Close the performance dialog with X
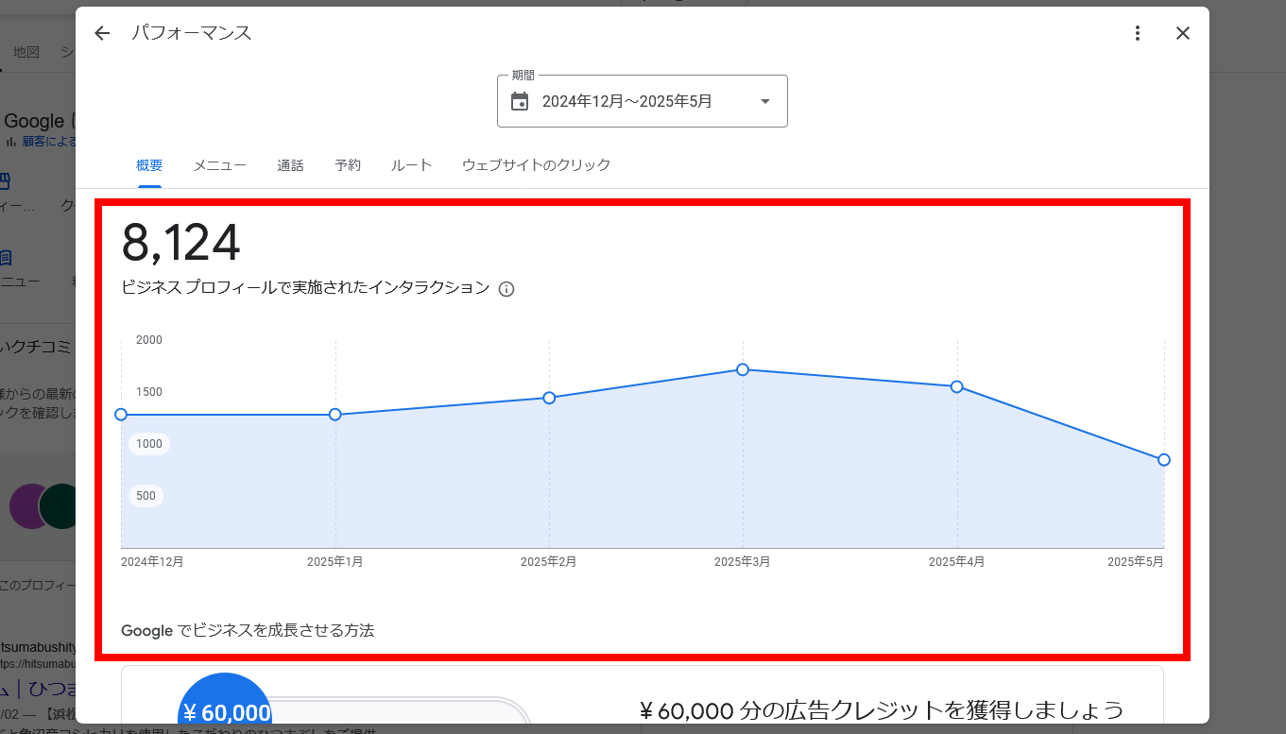This screenshot has width=1286, height=734. click(1182, 33)
